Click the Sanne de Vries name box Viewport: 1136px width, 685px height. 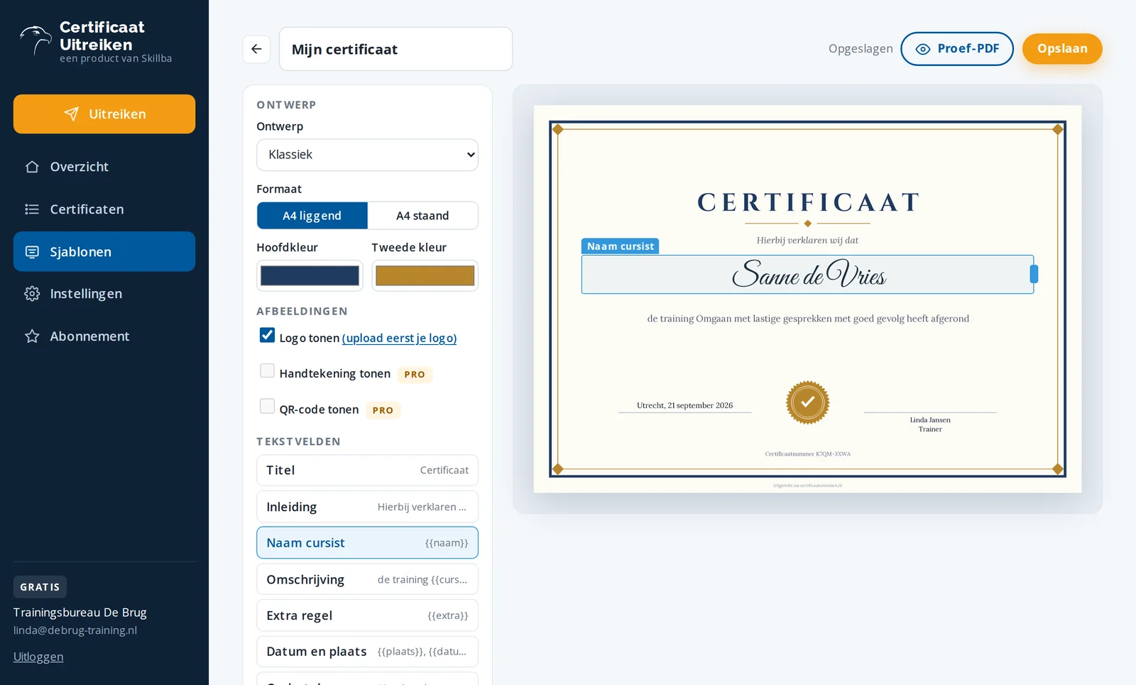tap(807, 274)
